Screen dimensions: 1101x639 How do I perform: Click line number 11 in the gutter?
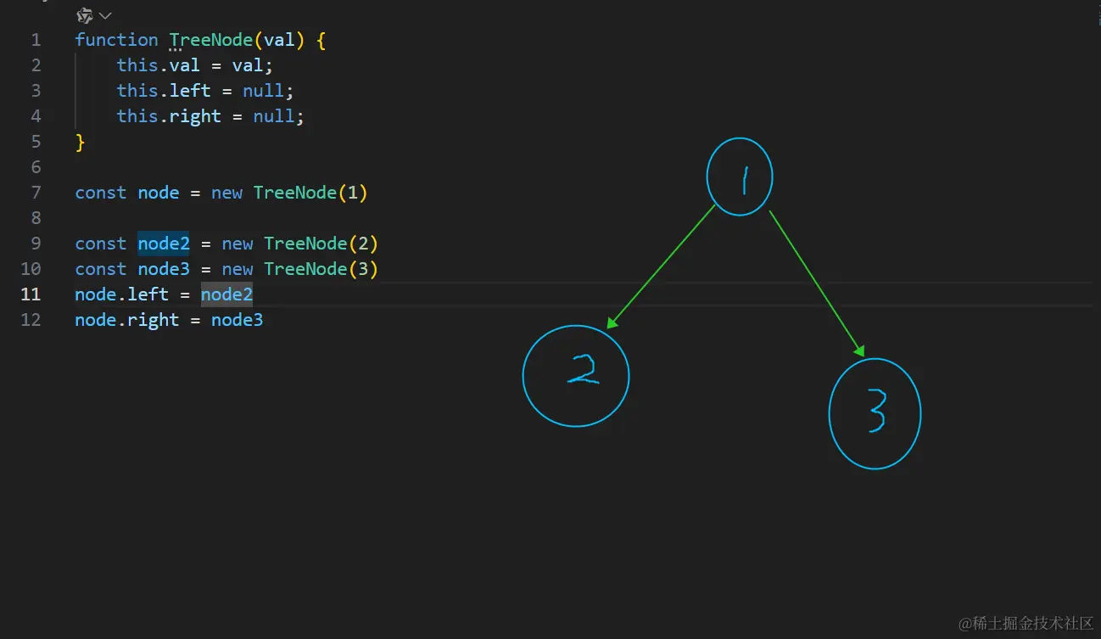[31, 294]
